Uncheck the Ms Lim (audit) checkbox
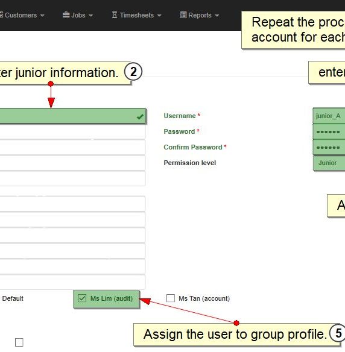This screenshot has width=345, height=352. click(82, 298)
